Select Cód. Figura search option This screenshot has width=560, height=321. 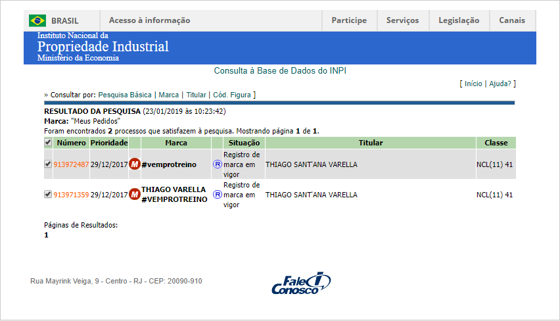coord(232,95)
